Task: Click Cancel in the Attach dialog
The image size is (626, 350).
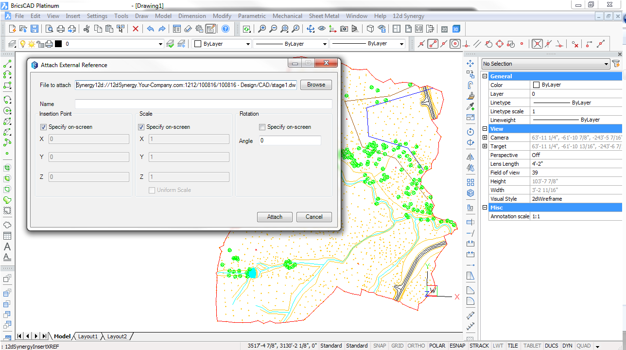Action: pos(314,217)
